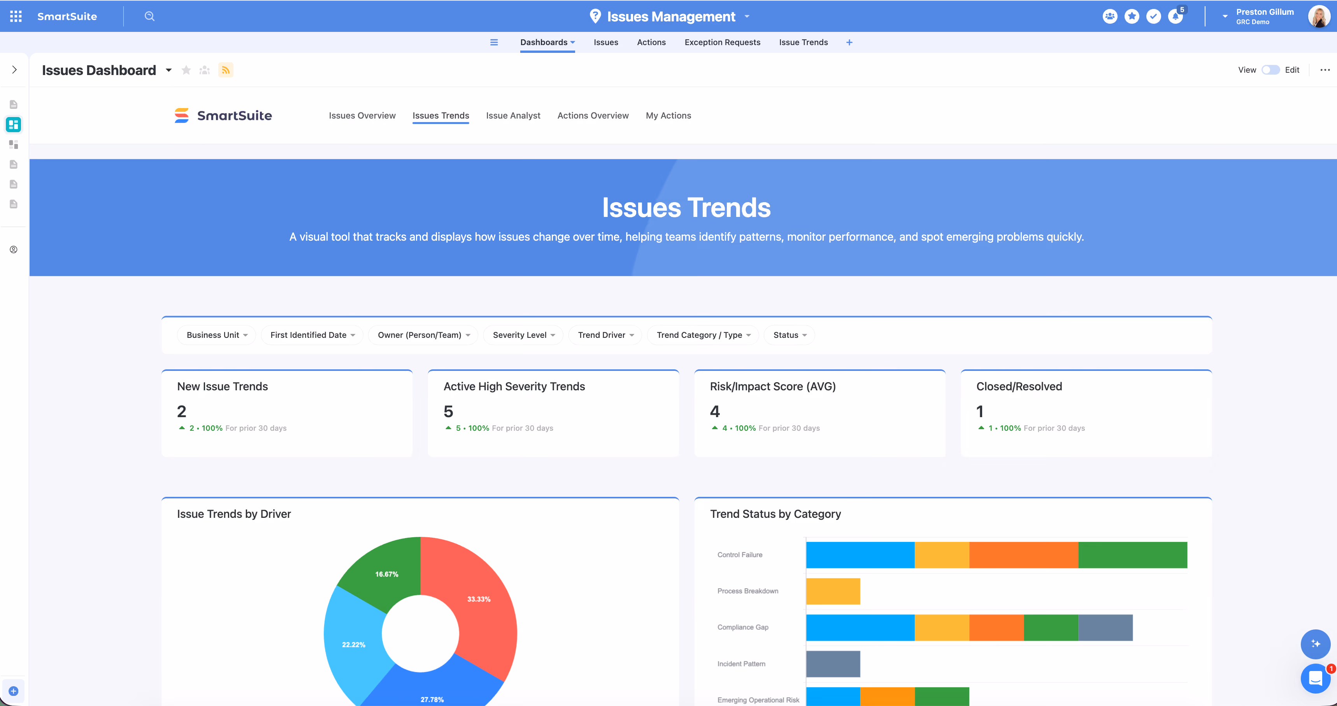This screenshot has height=706, width=1337.
Task: Go to Actions Overview page link
Action: 593,115
